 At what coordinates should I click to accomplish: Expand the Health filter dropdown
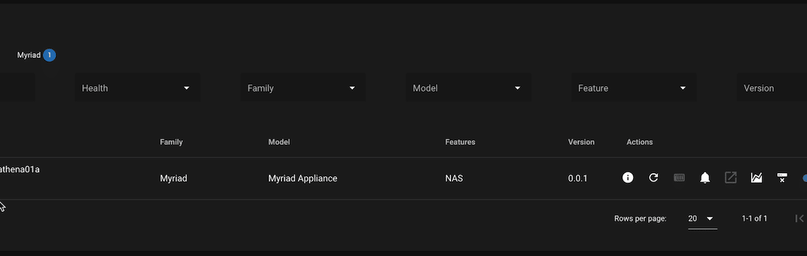point(137,88)
